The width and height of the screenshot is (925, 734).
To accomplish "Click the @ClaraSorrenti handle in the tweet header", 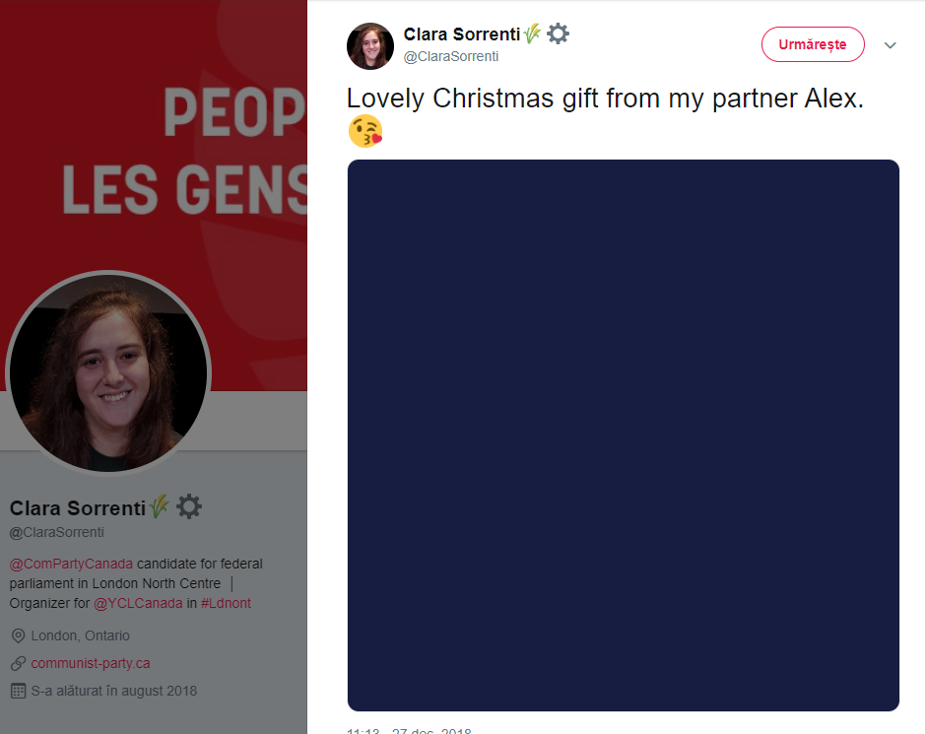I will pyautogui.click(x=451, y=56).
